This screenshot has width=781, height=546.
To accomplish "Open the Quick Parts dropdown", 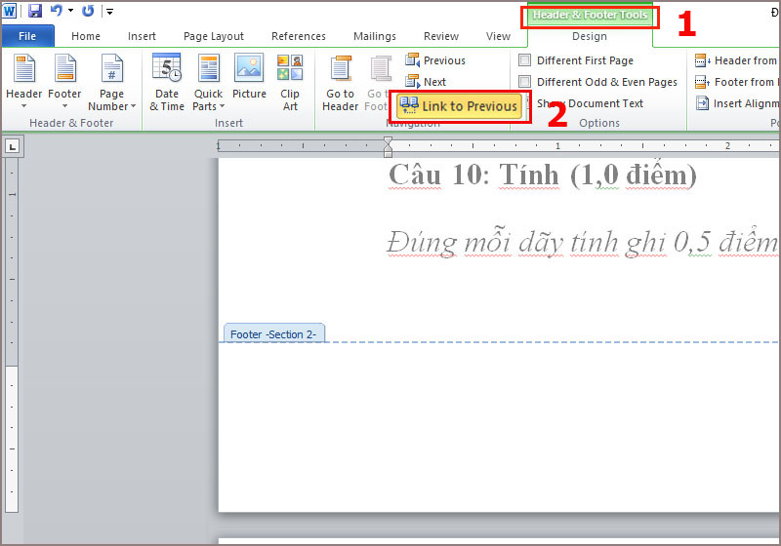I will (x=208, y=83).
